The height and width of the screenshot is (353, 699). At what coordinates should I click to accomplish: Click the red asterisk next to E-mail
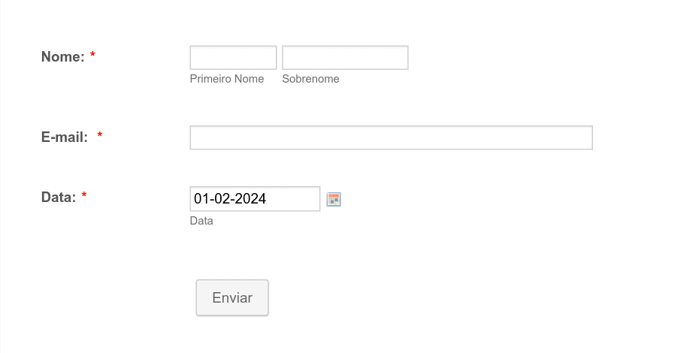click(100, 135)
